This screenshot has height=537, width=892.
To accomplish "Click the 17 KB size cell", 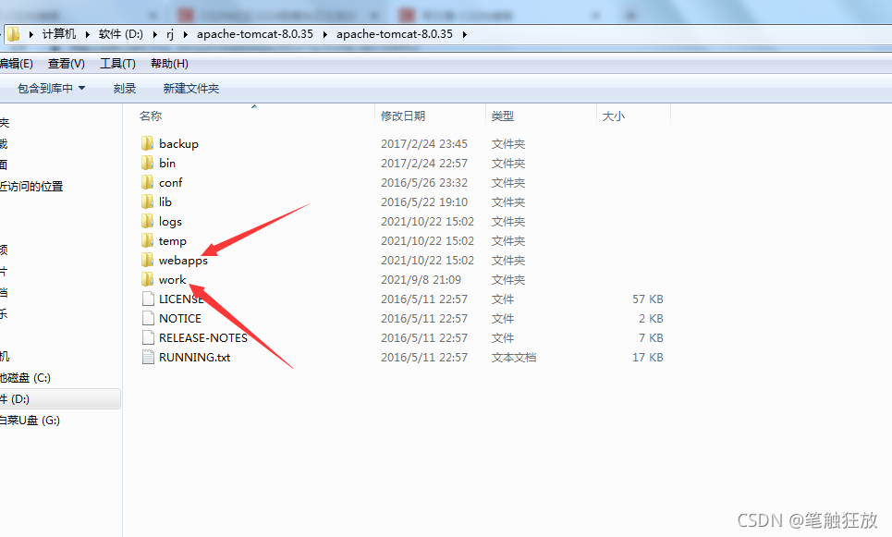I will pyautogui.click(x=648, y=358).
